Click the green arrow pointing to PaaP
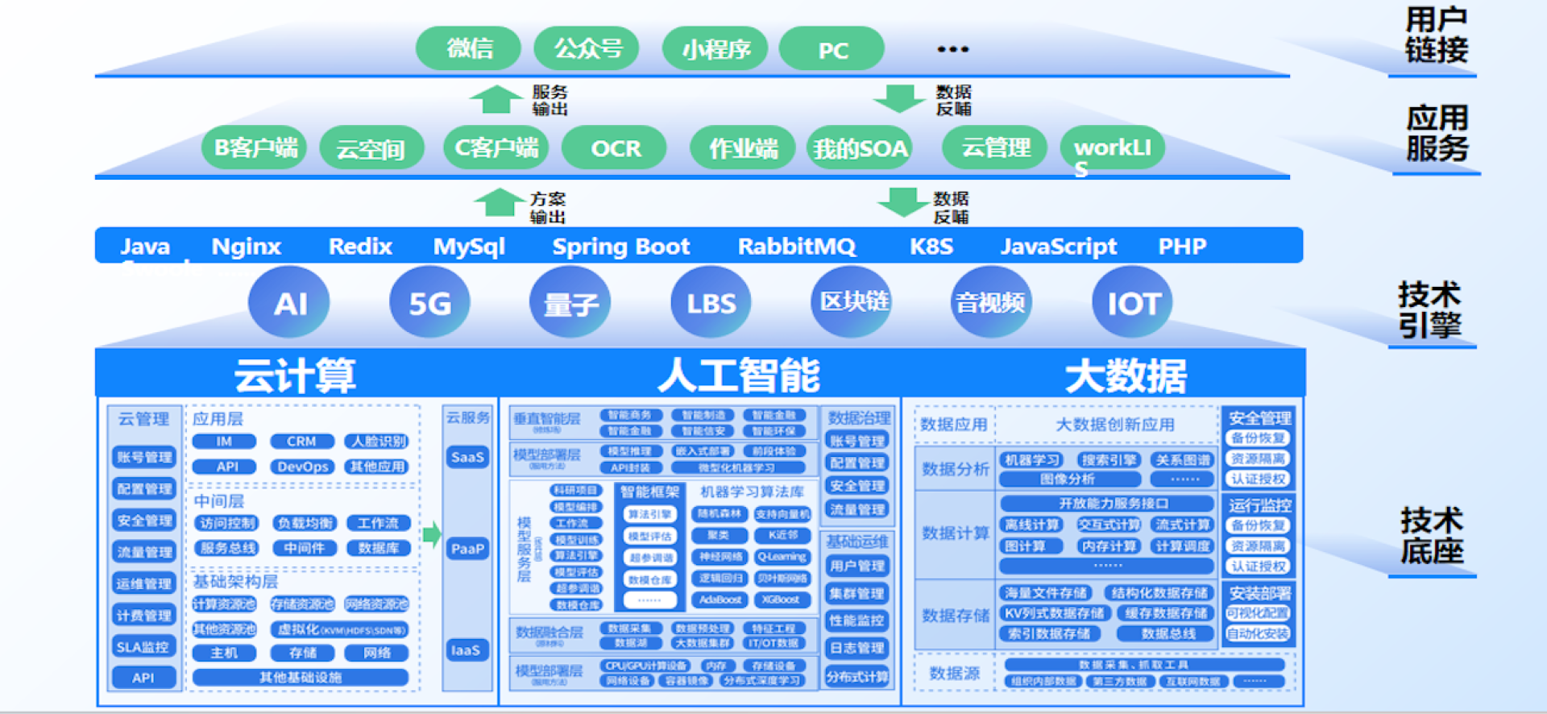 pos(432,533)
